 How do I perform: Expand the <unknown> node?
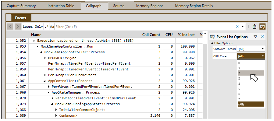coord(56,116)
